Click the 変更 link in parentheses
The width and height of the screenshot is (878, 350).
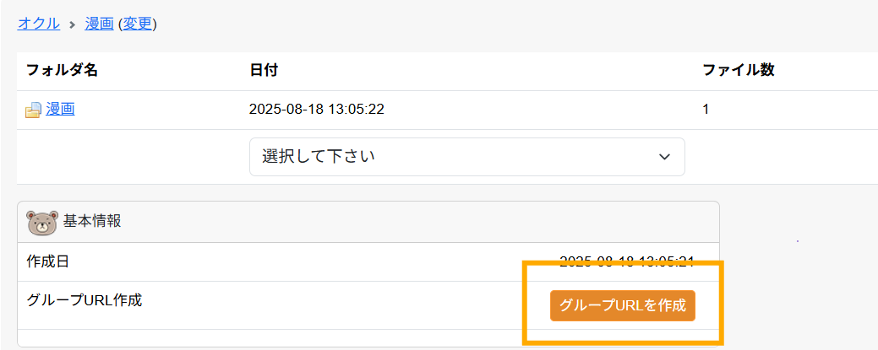click(137, 24)
